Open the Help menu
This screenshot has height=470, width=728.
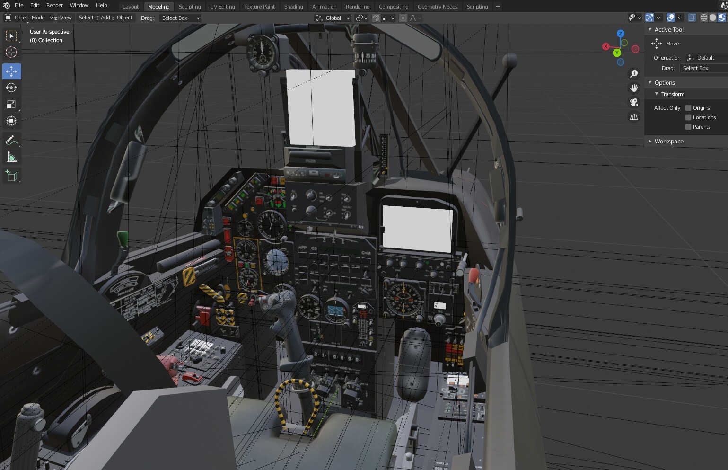[102, 5]
